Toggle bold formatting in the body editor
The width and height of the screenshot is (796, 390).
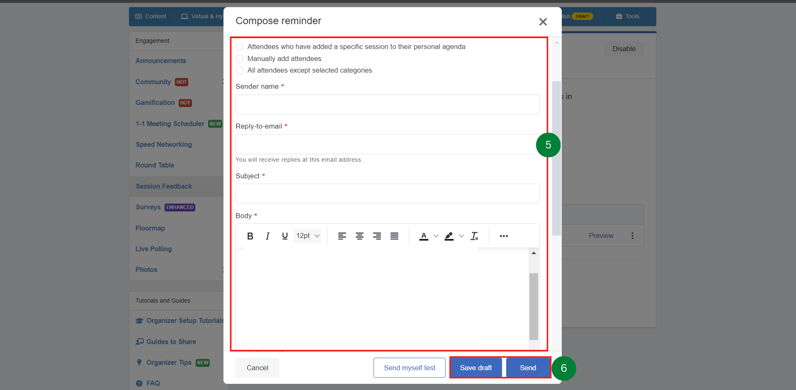(x=250, y=236)
